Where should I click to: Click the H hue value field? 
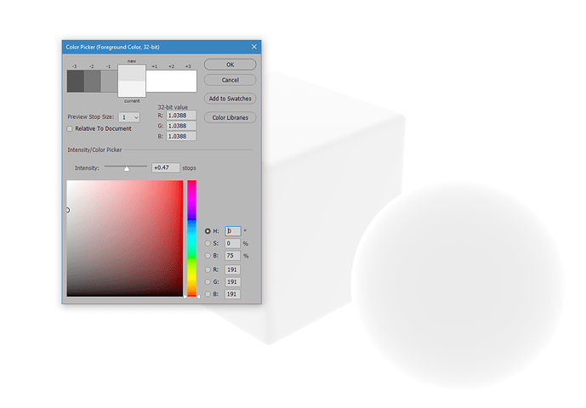(232, 231)
